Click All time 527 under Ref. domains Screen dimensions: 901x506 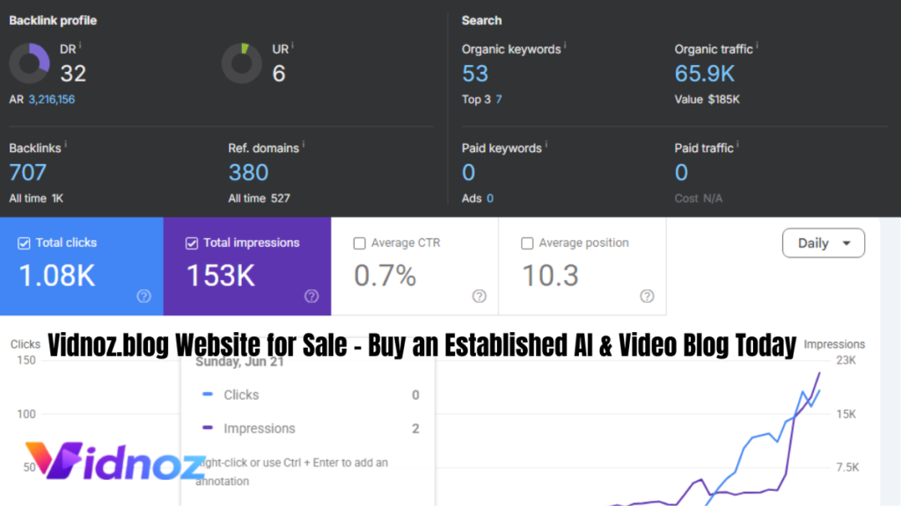[260, 199]
